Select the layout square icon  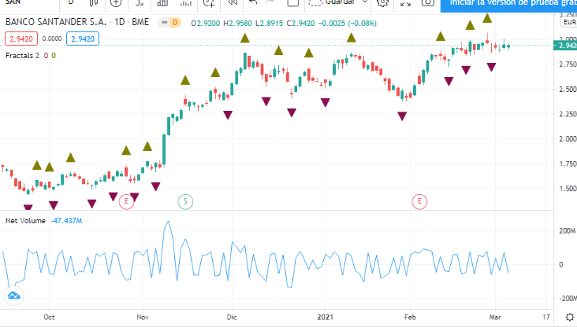coord(293,3)
